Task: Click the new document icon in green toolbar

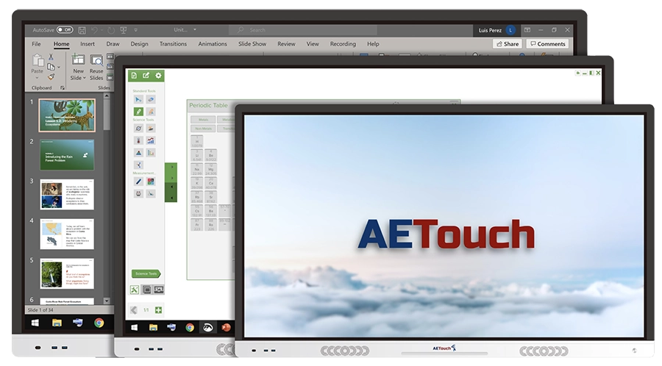Action: click(134, 76)
